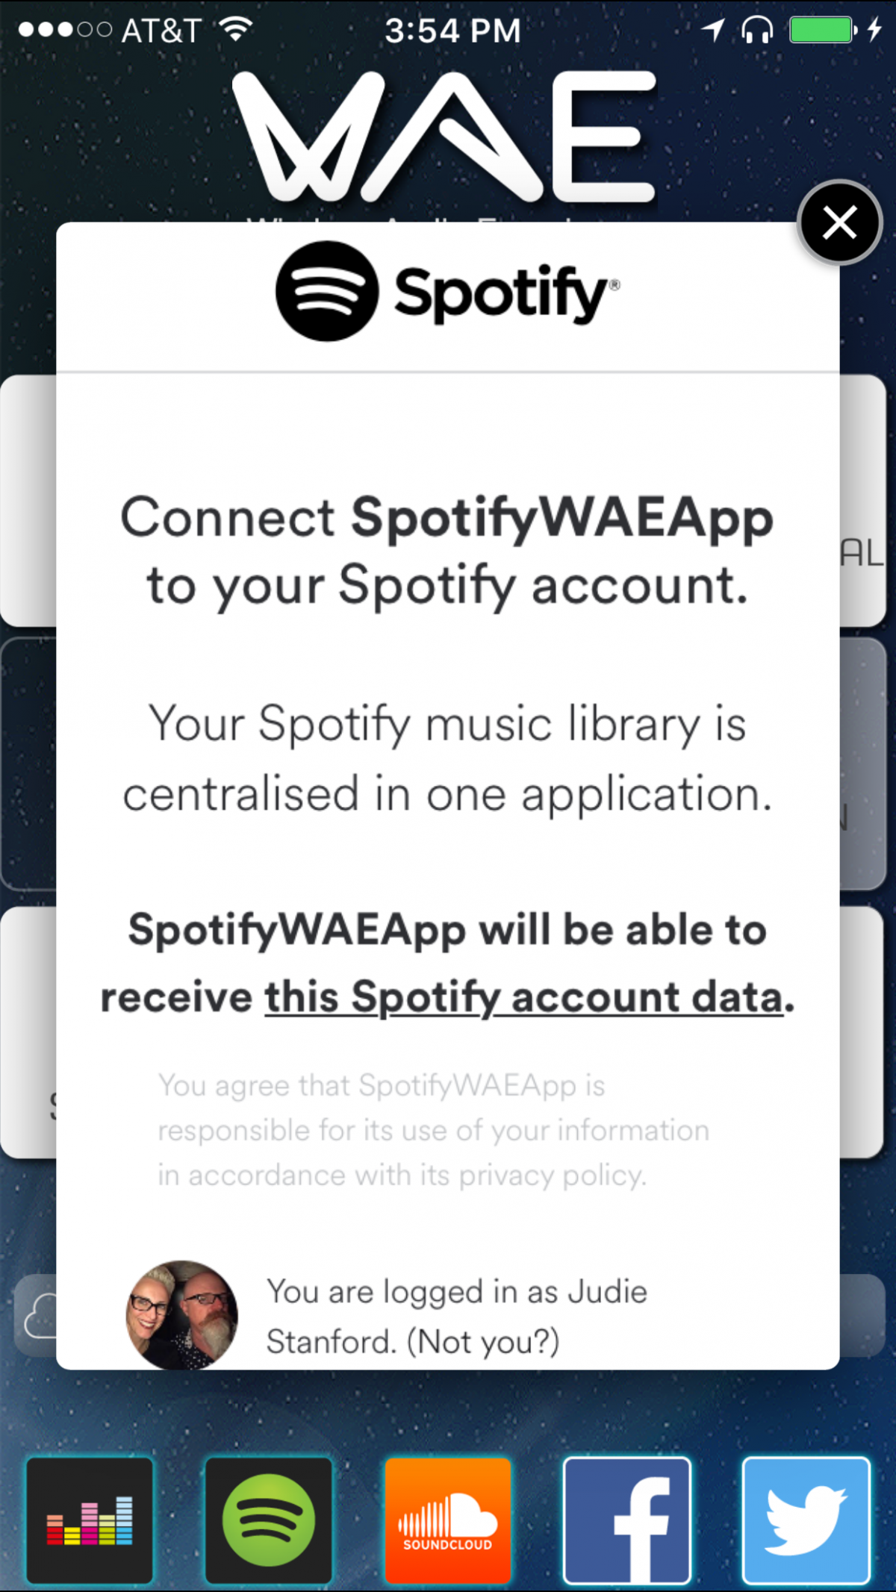
Task: Tap the 3:54 PM clock
Action: point(452,31)
